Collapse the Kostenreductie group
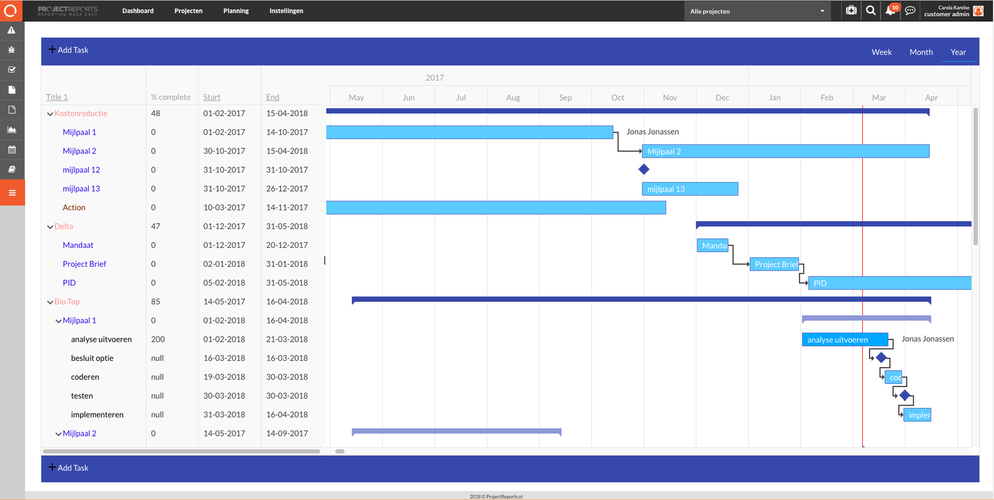 click(x=50, y=114)
